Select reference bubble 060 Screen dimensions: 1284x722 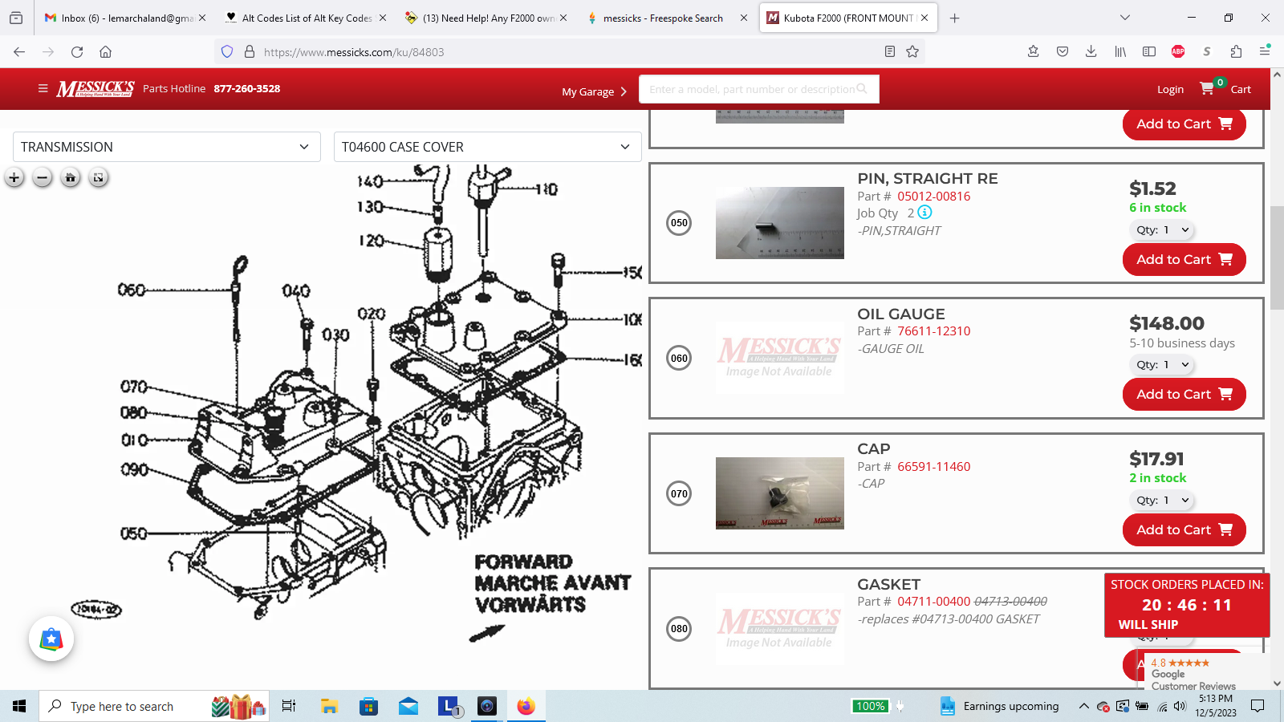click(679, 358)
